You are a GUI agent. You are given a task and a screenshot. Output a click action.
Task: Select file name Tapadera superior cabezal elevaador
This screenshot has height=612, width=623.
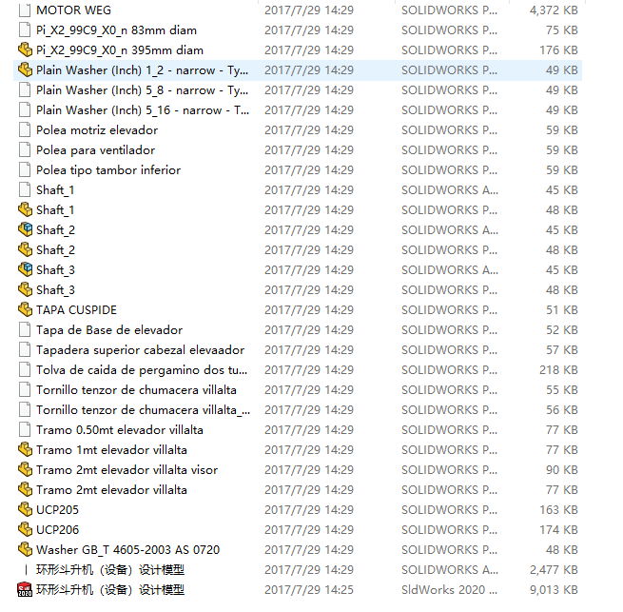(x=140, y=350)
